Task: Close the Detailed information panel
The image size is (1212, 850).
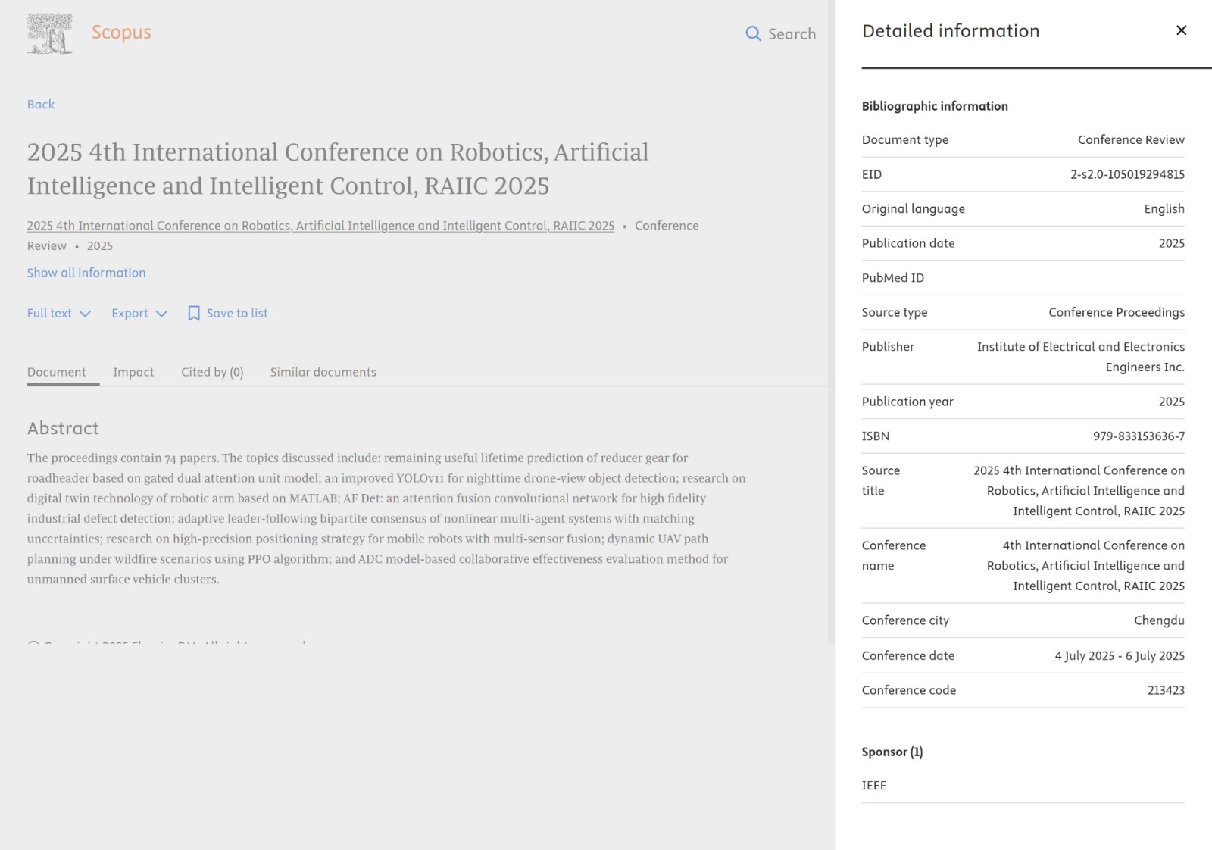Action: coord(1181,30)
